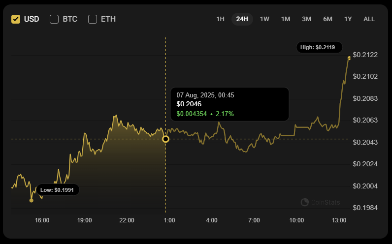This screenshot has width=392, height=244.
Task: Select the 1H time range tab
Action: (220, 19)
